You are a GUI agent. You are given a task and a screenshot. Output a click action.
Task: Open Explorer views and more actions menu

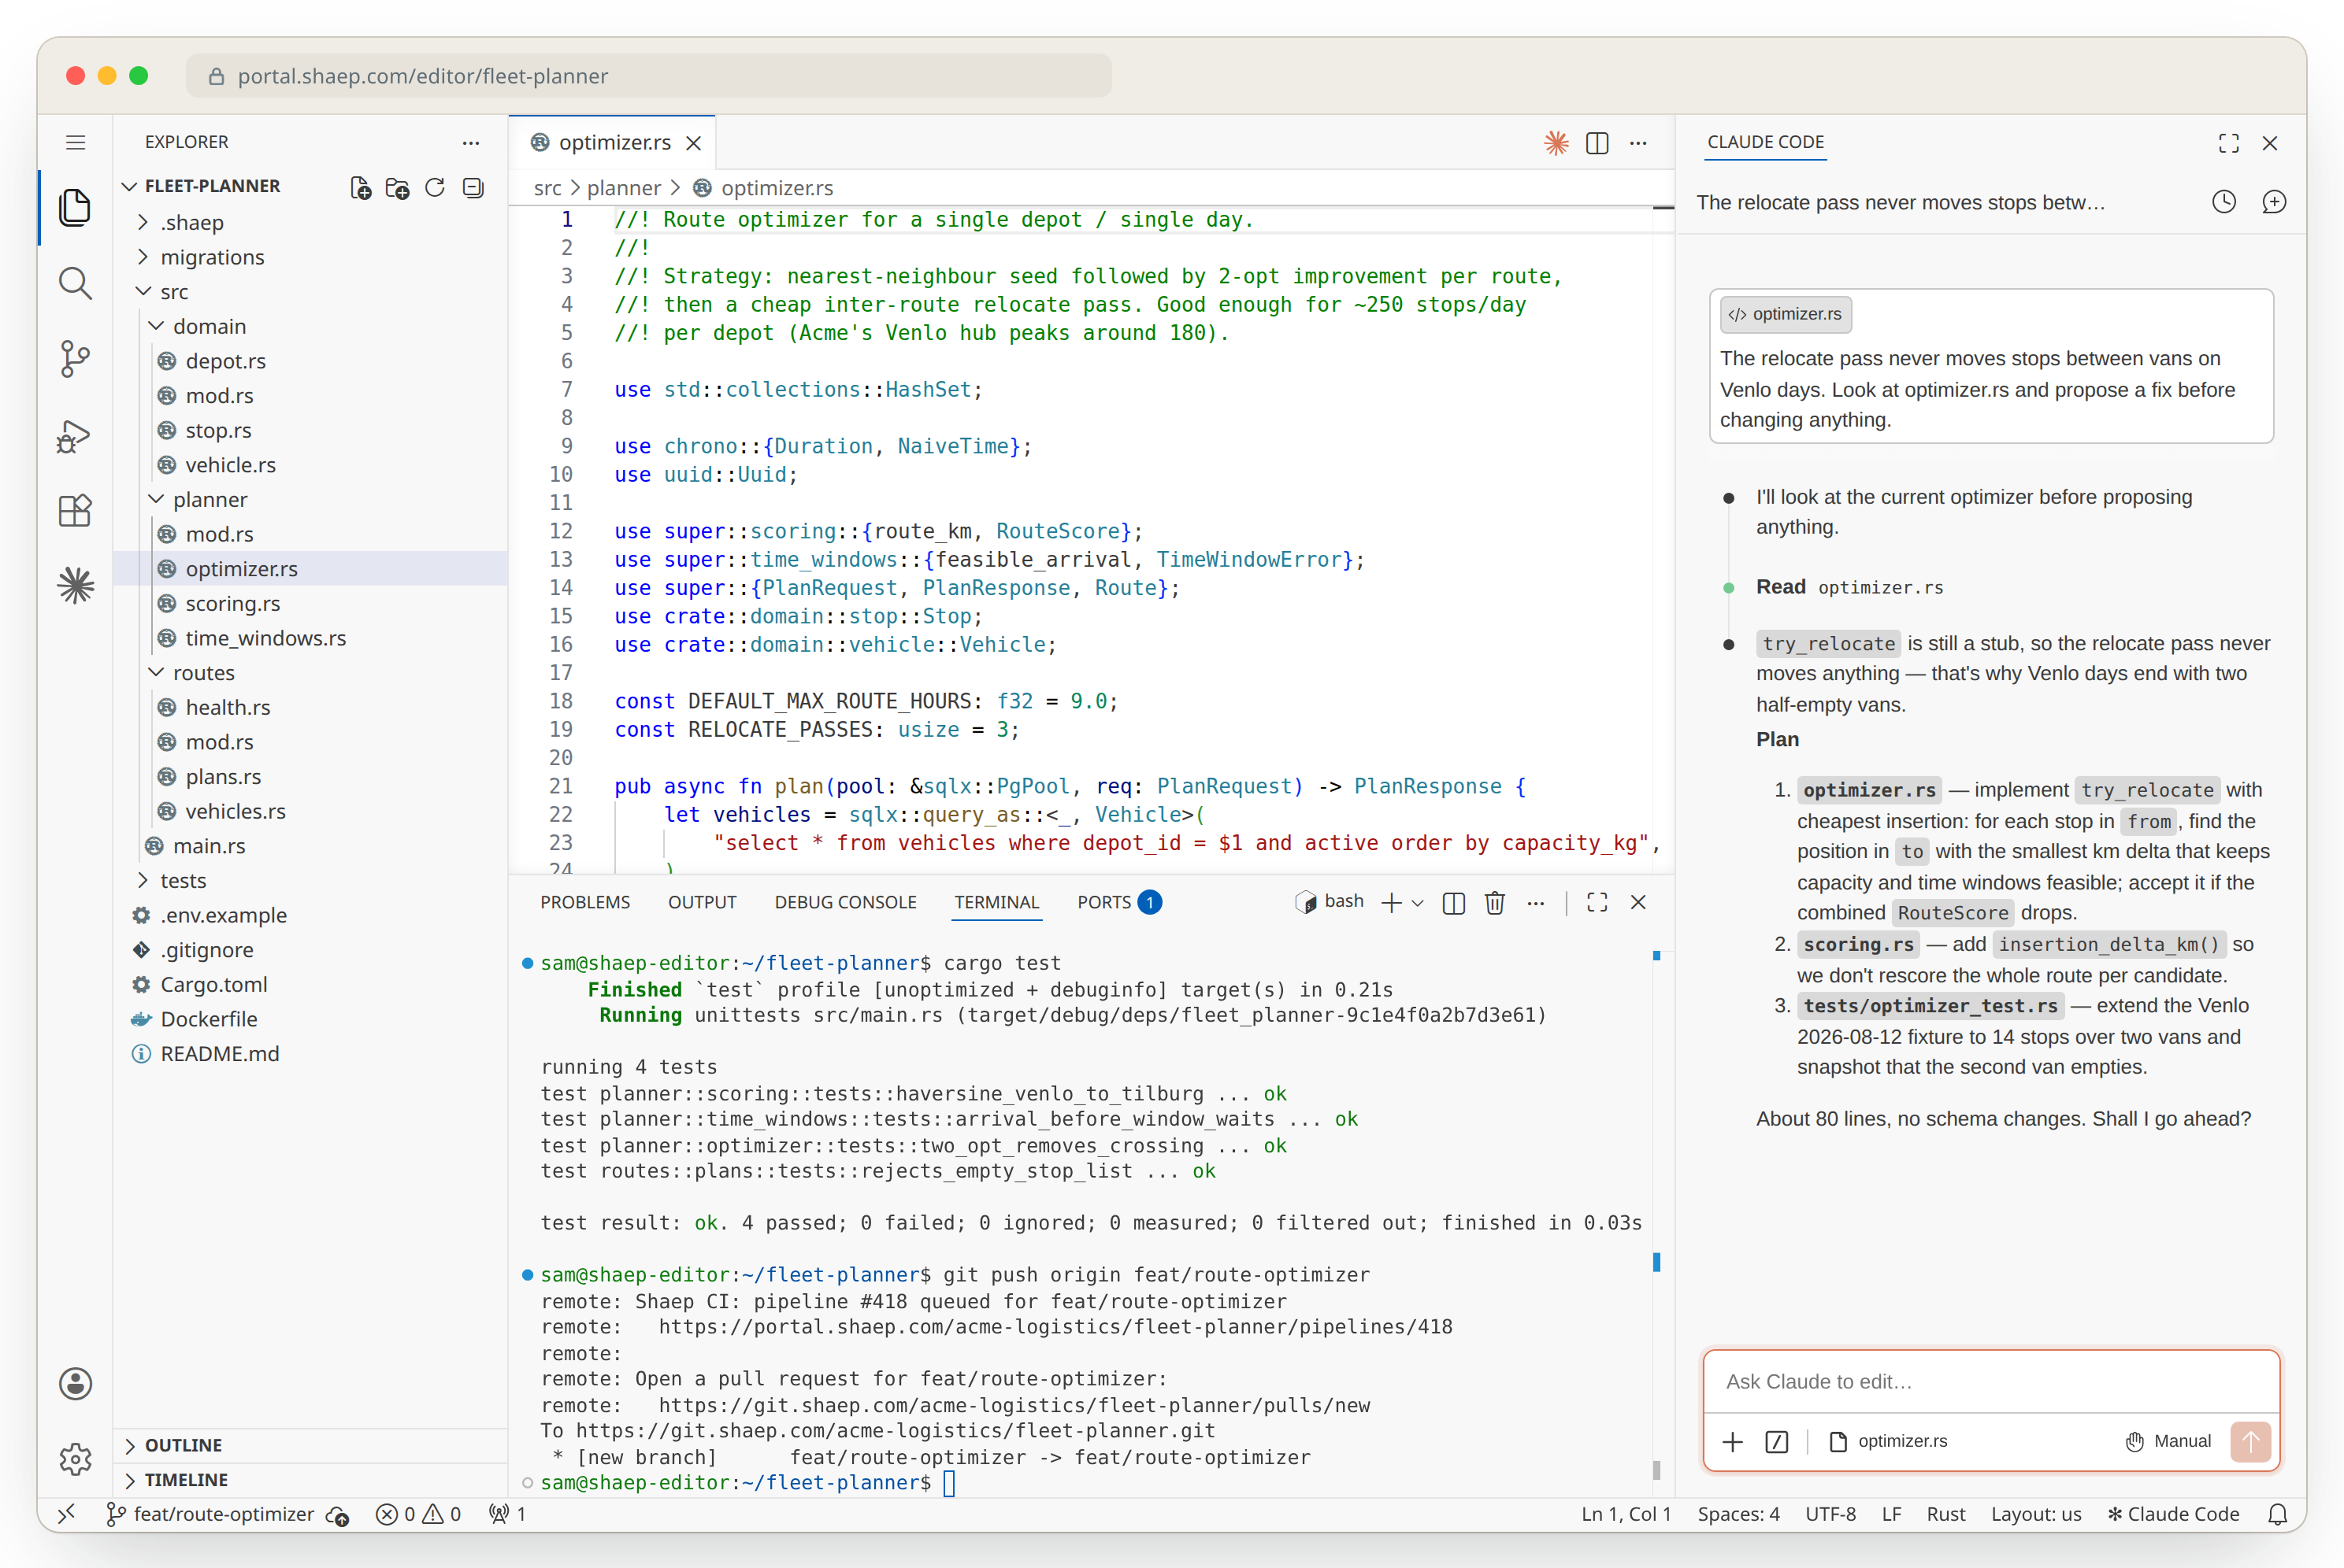tap(470, 142)
